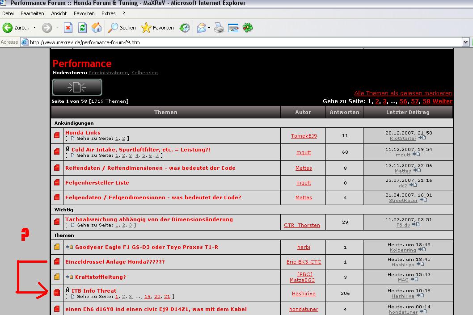Open the ITB Info Threat topic
This screenshot has width=473, height=315.
point(94,291)
